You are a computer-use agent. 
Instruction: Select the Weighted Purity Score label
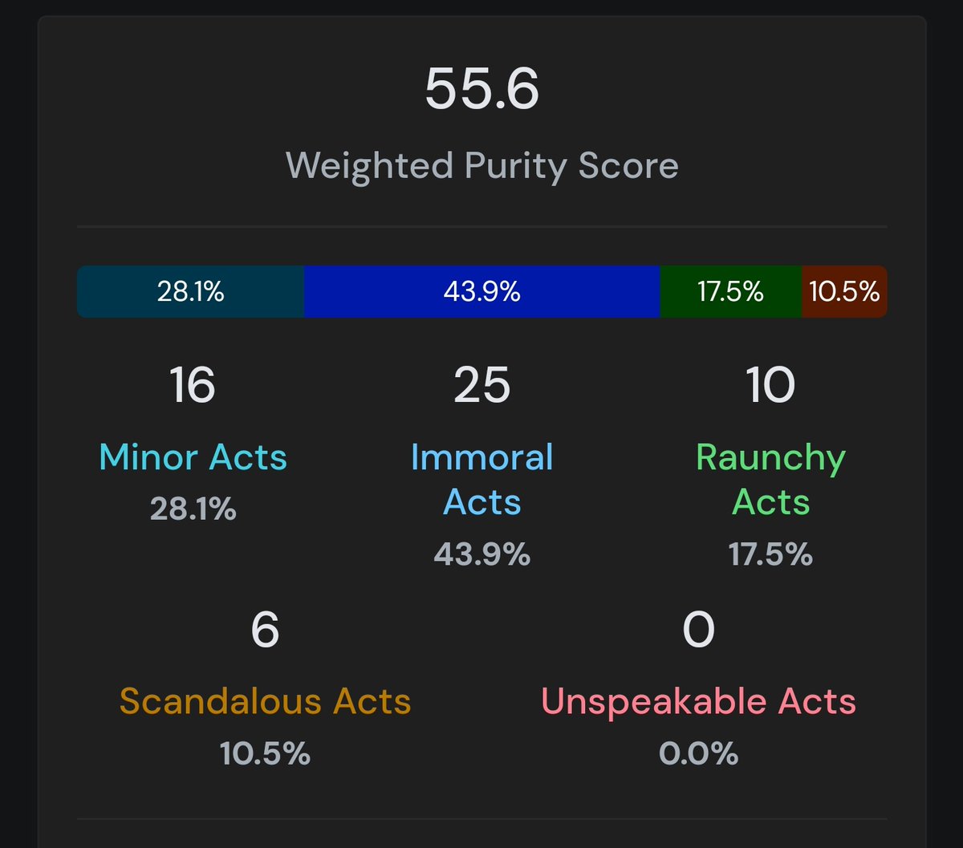481,166
